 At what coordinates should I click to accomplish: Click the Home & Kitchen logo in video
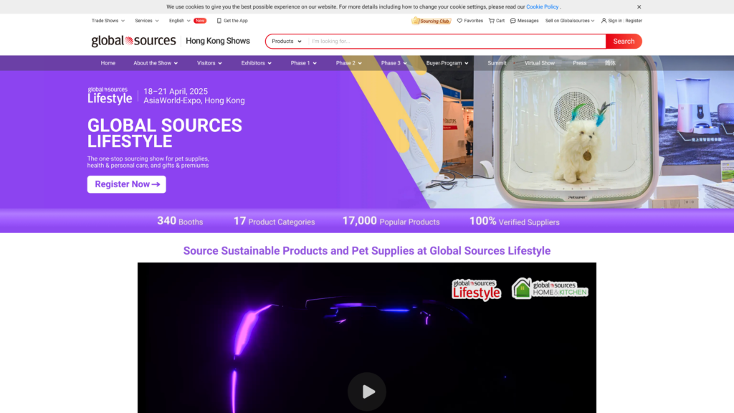coord(550,288)
